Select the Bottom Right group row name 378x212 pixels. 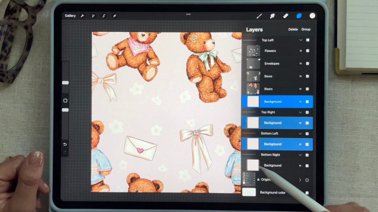click(x=270, y=155)
